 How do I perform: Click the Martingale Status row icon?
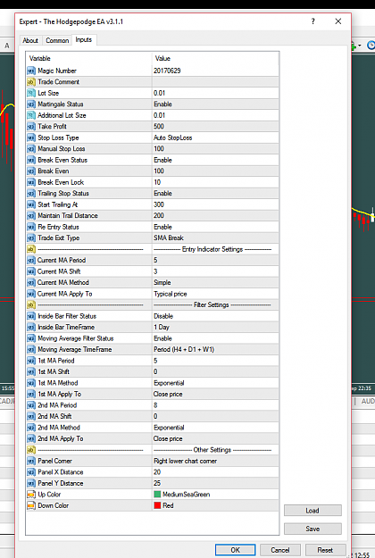click(x=31, y=104)
